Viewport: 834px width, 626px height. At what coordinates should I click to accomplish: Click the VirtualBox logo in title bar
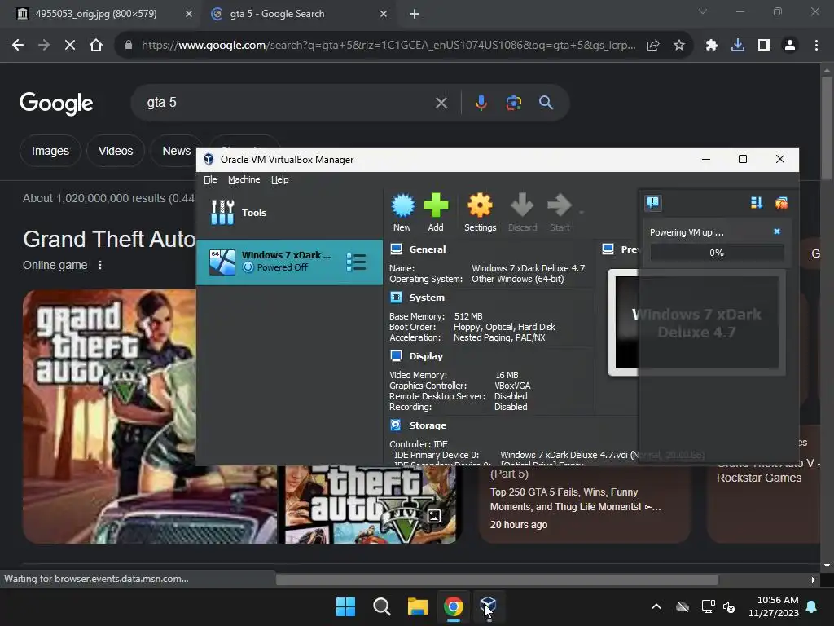[209, 159]
